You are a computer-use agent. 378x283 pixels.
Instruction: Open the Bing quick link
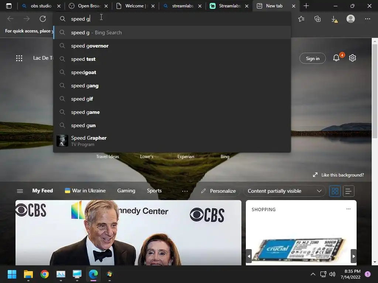[x=225, y=157]
